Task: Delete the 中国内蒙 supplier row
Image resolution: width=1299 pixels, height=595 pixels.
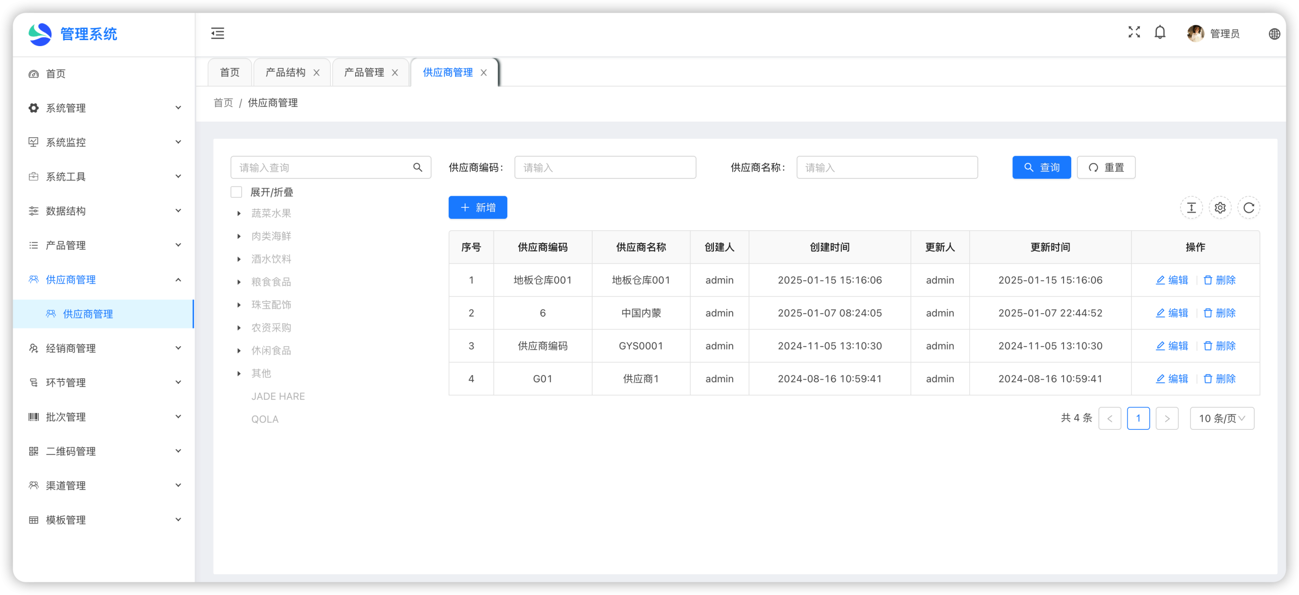Action: 1219,313
